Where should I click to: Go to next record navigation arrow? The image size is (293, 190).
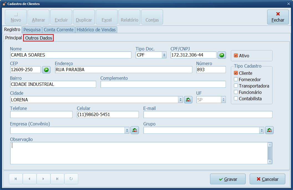point(44,179)
